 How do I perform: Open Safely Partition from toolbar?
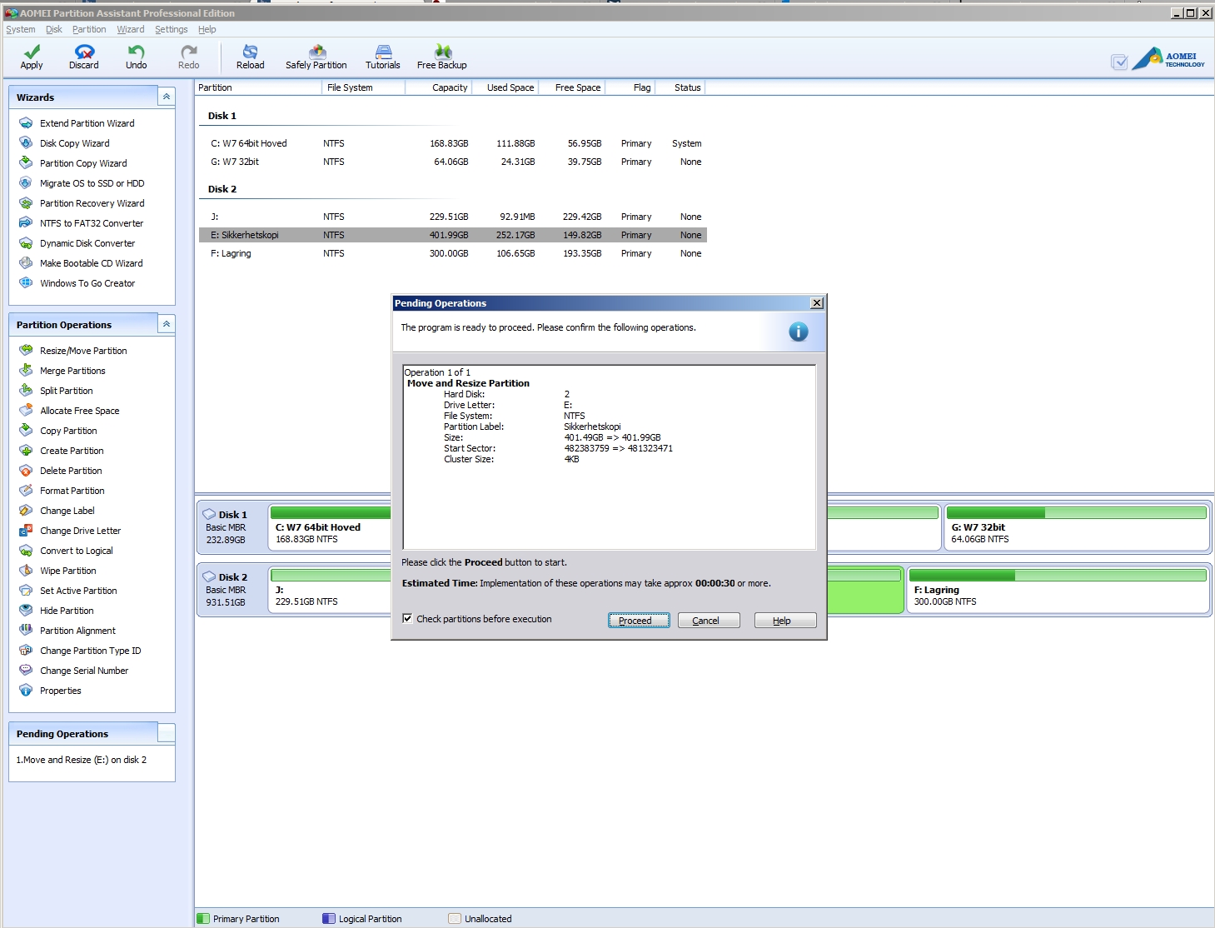(316, 57)
